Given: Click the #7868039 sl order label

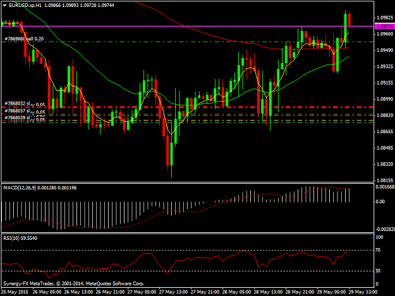Looking at the screenshot, I should pos(17,117).
